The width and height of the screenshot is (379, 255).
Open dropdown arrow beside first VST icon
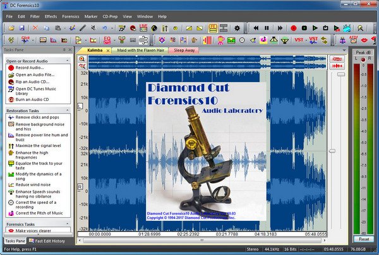(306, 40)
